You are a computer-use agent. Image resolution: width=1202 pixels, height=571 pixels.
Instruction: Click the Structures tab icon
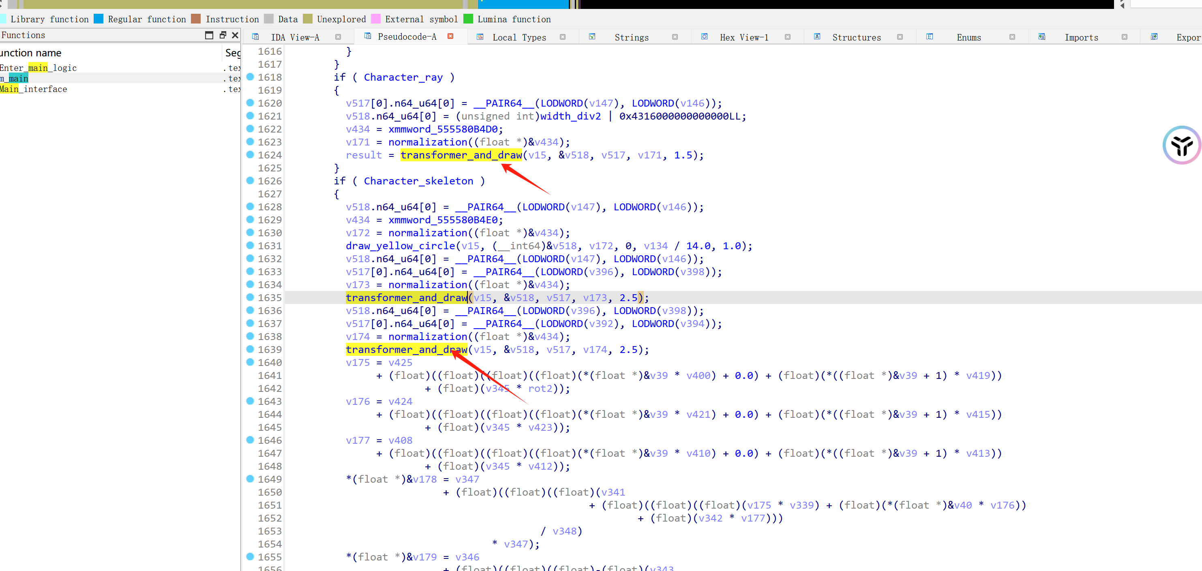tap(817, 37)
